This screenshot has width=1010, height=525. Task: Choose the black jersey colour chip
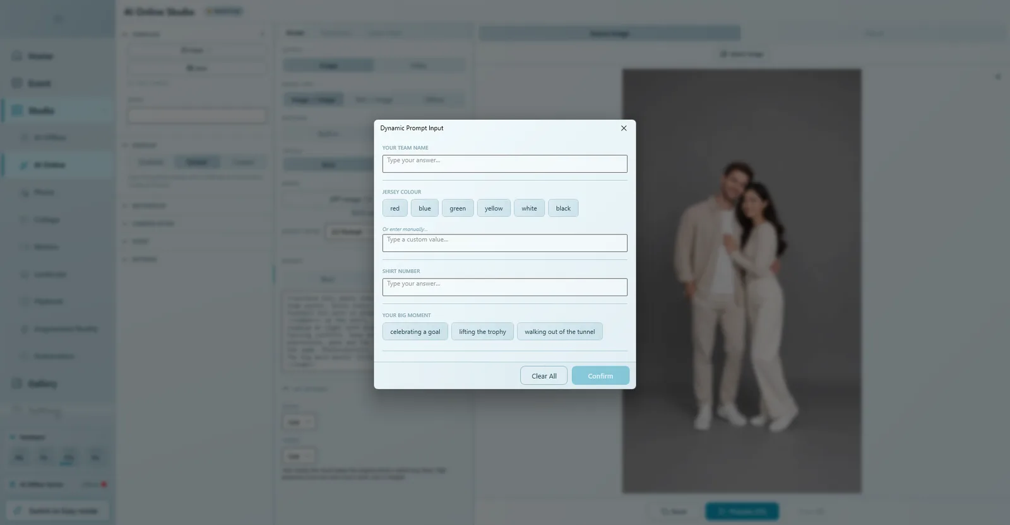point(563,209)
